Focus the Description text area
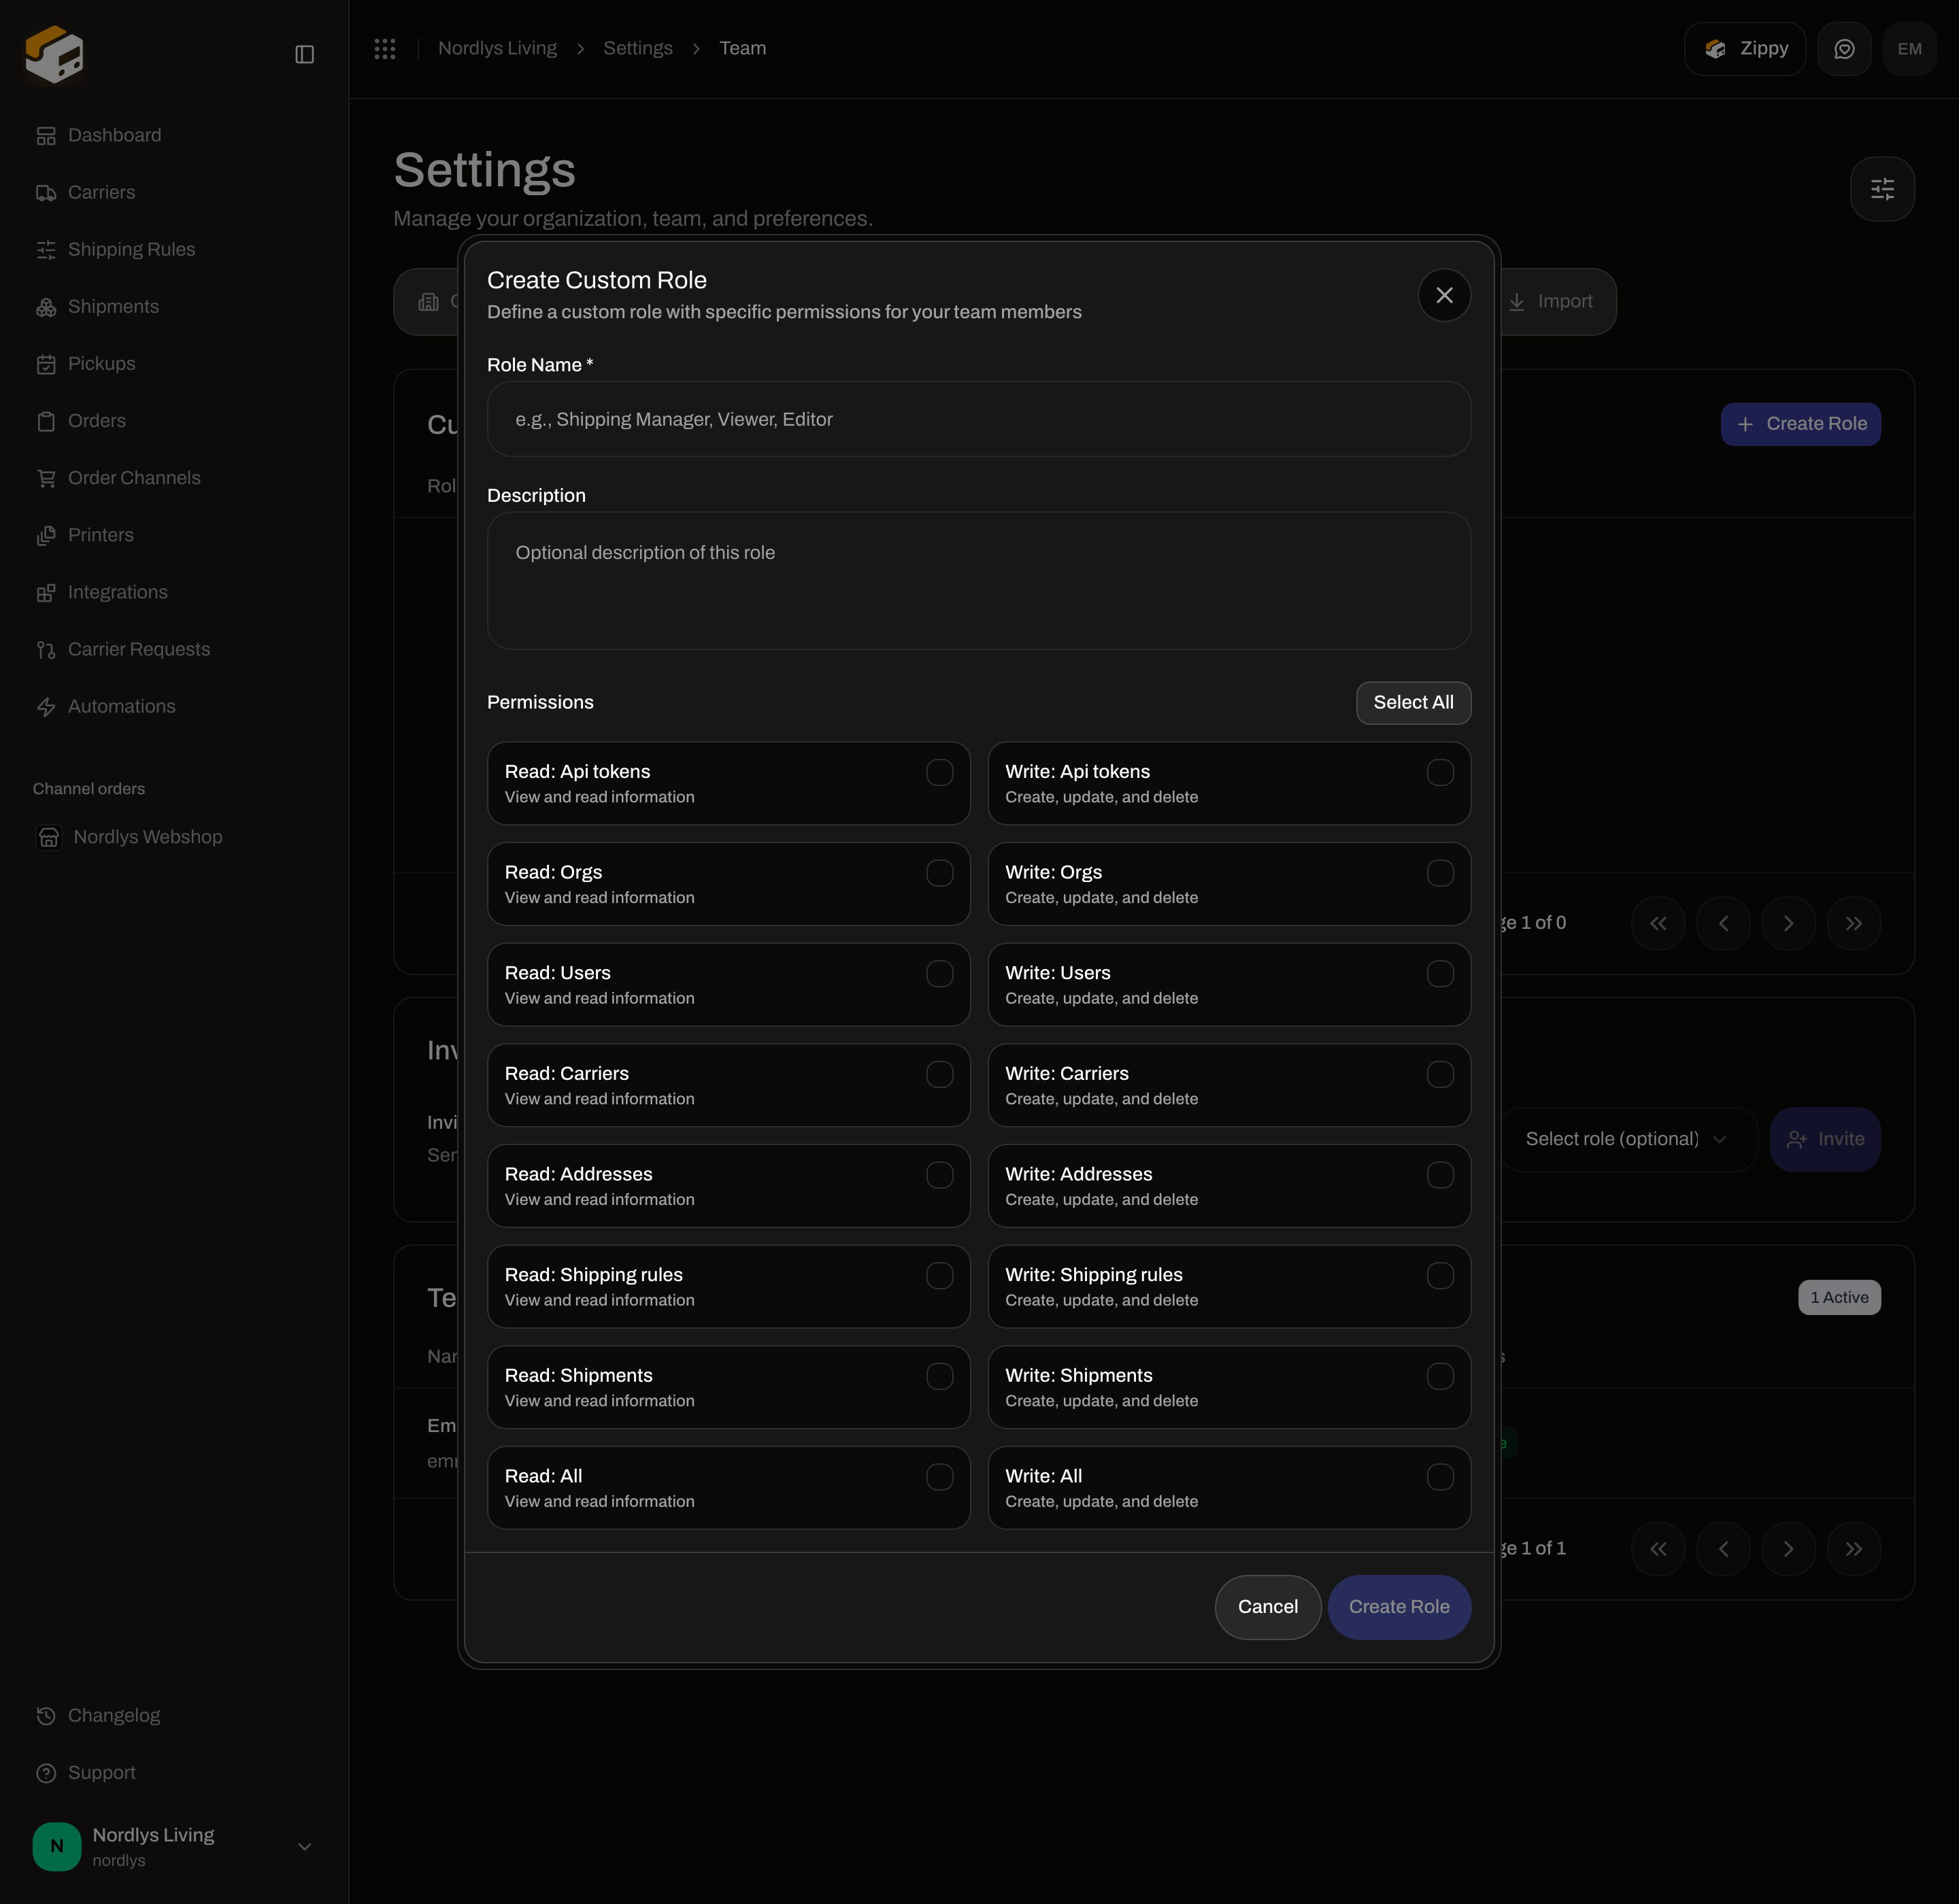Screen dimensions: 1959x1904 coord(979,581)
